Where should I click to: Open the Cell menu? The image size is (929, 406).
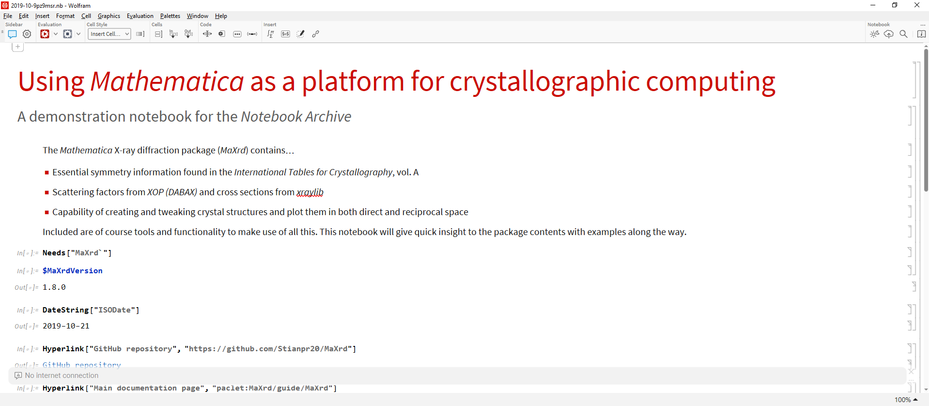(86, 16)
